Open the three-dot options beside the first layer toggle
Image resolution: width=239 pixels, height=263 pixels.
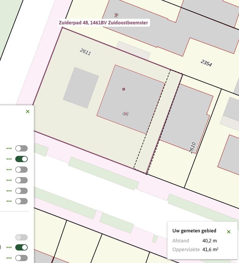click(9, 148)
